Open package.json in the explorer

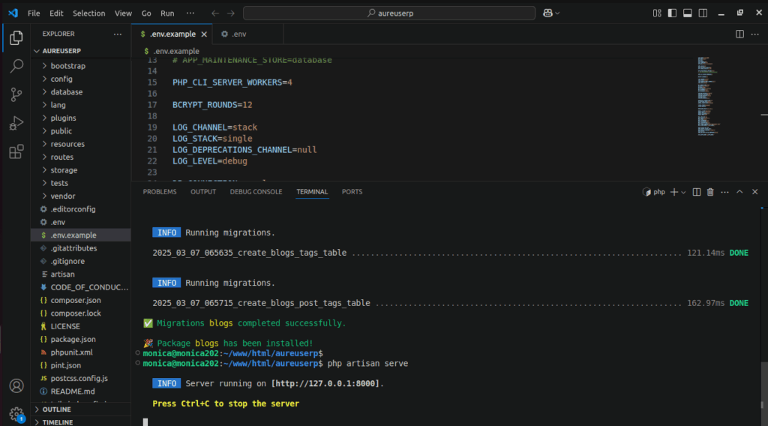tap(81, 339)
